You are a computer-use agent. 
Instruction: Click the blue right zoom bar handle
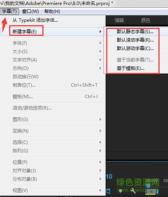point(157,191)
